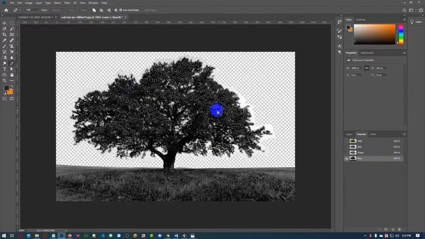Switch to the Swatches tab

point(361,19)
